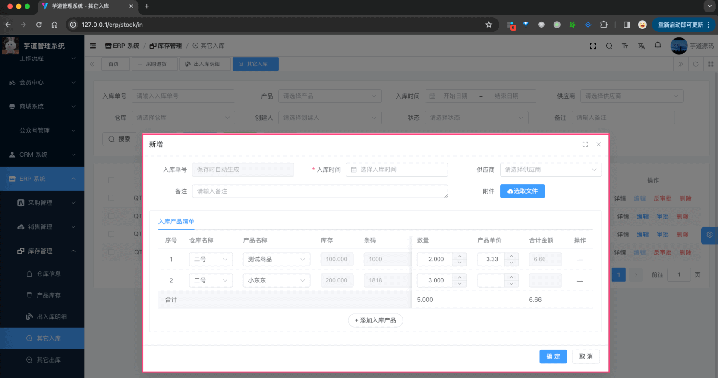The height and width of the screenshot is (378, 718).
Task: Click the notification bell icon
Action: [658, 46]
